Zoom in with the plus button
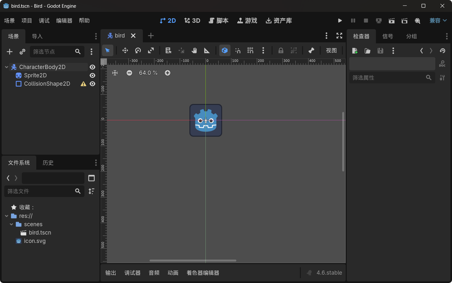The height and width of the screenshot is (283, 452). pyautogui.click(x=168, y=73)
